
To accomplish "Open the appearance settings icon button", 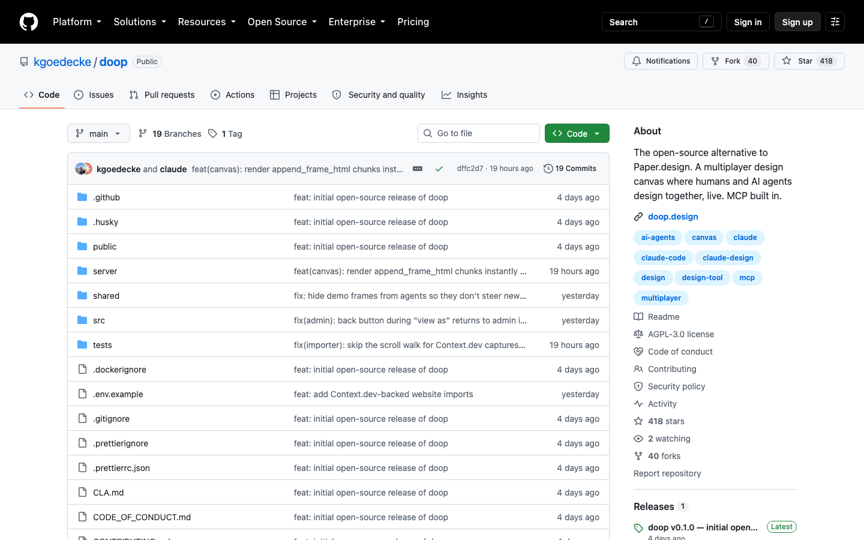I will click(835, 22).
